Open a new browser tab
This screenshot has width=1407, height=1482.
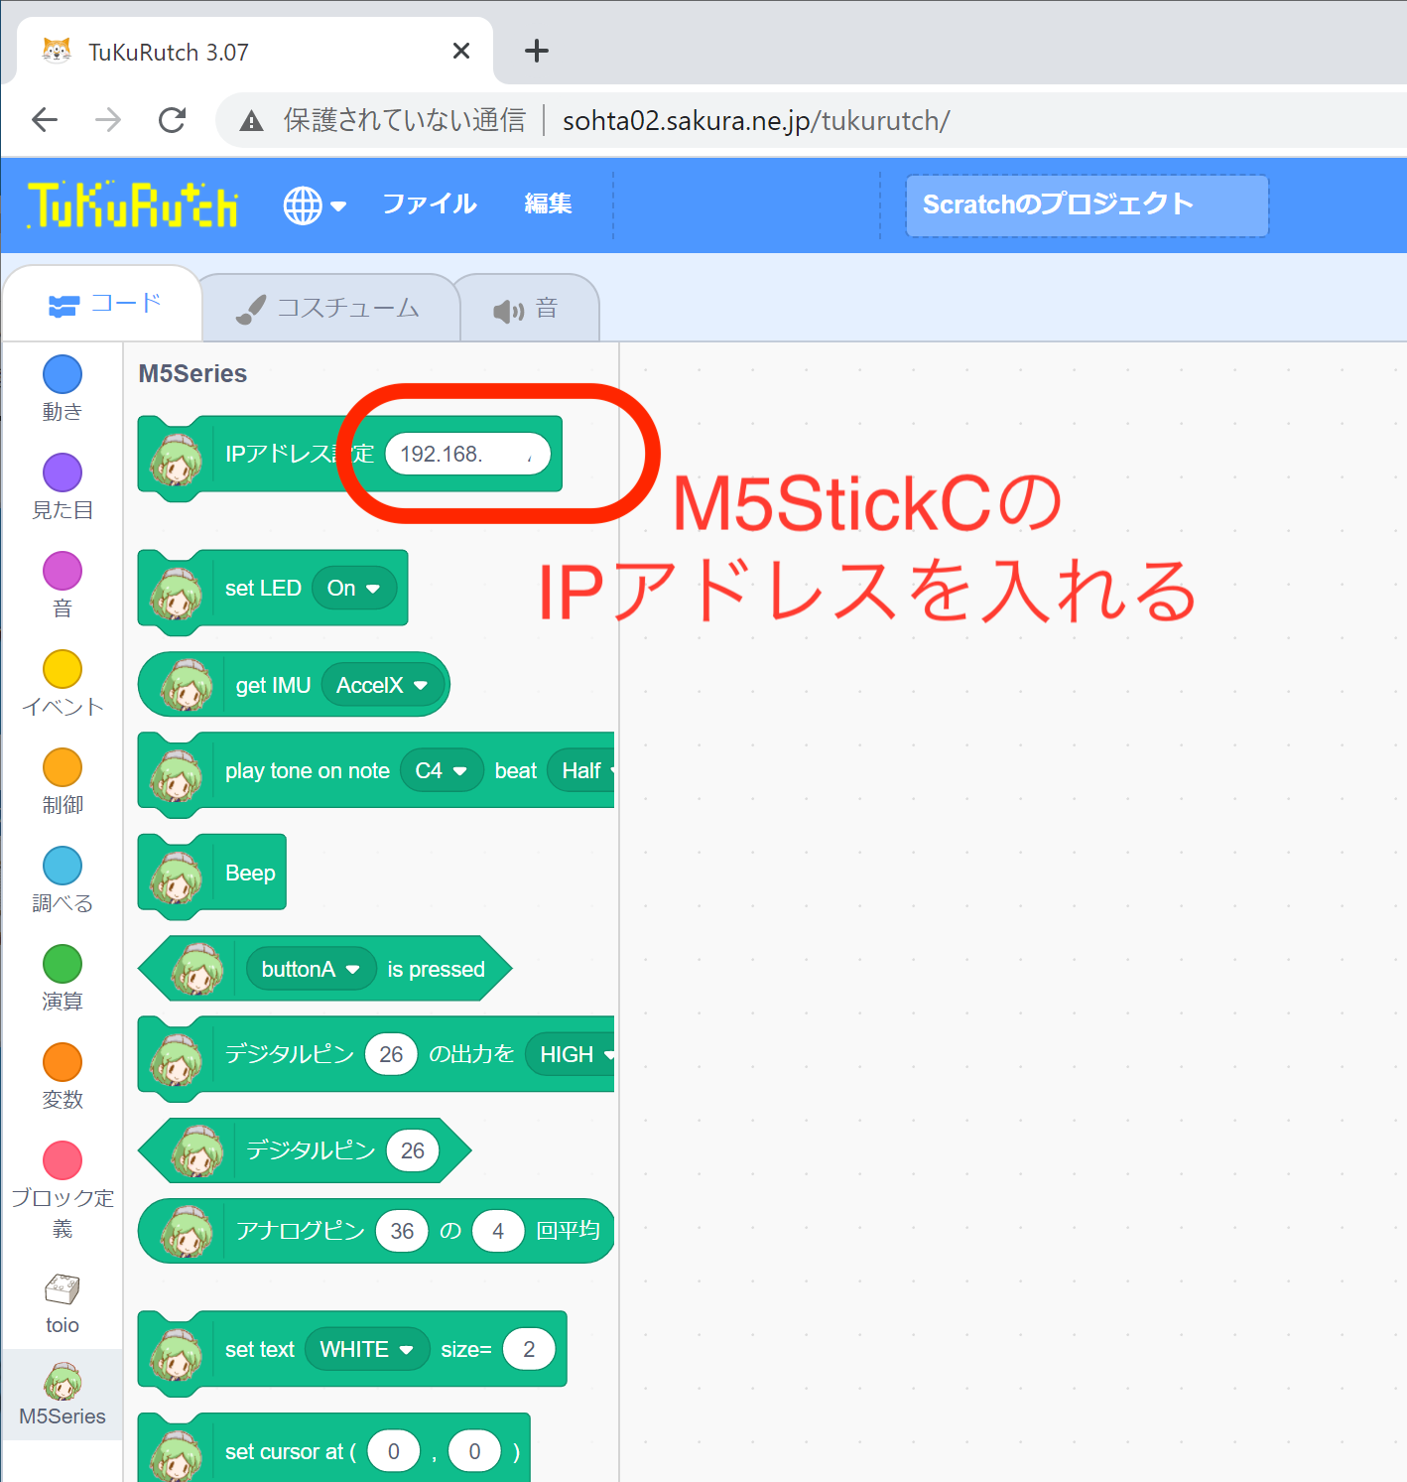(536, 51)
